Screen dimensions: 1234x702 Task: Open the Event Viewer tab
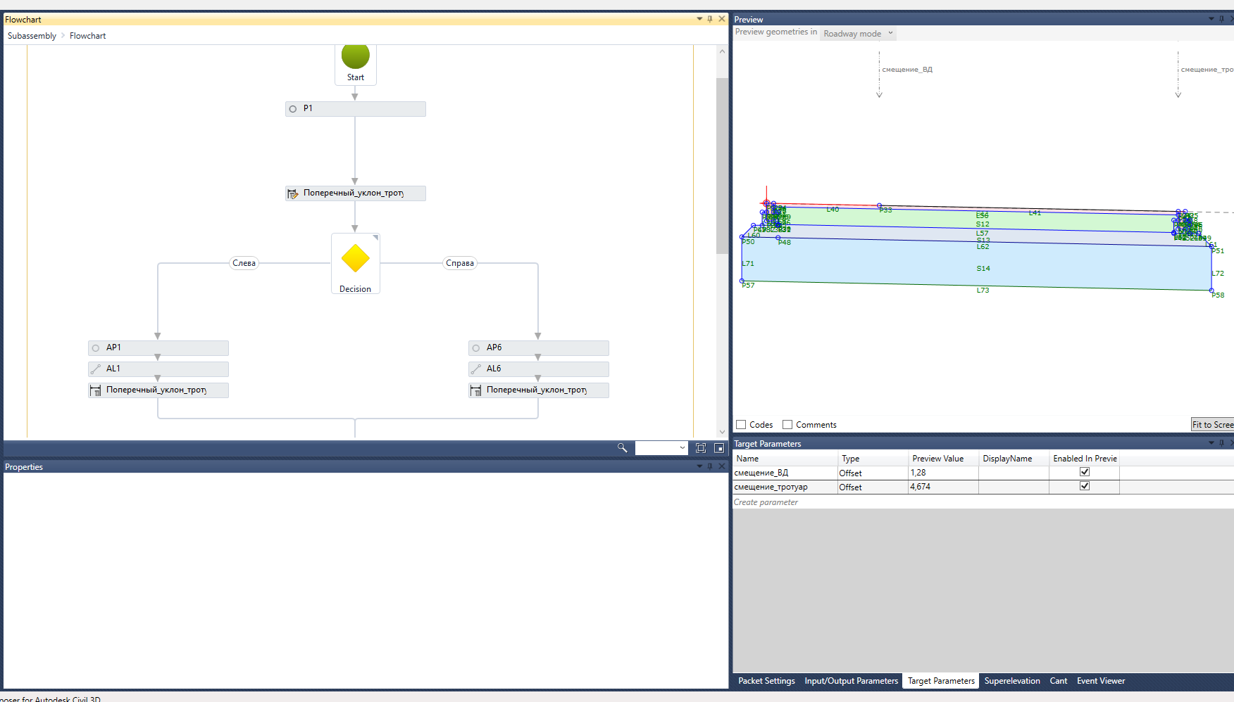point(1101,681)
